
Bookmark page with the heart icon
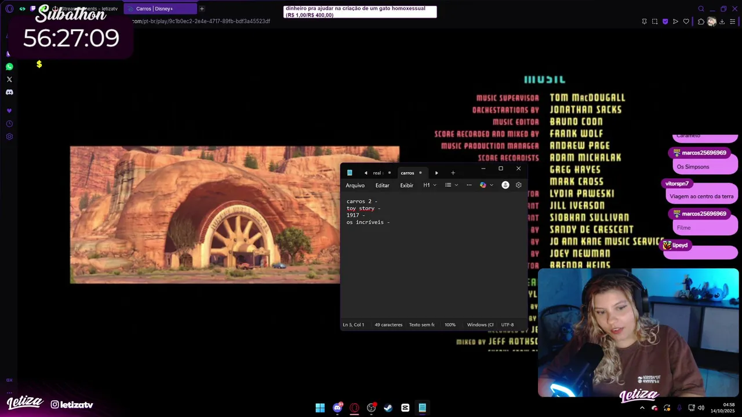(686, 21)
